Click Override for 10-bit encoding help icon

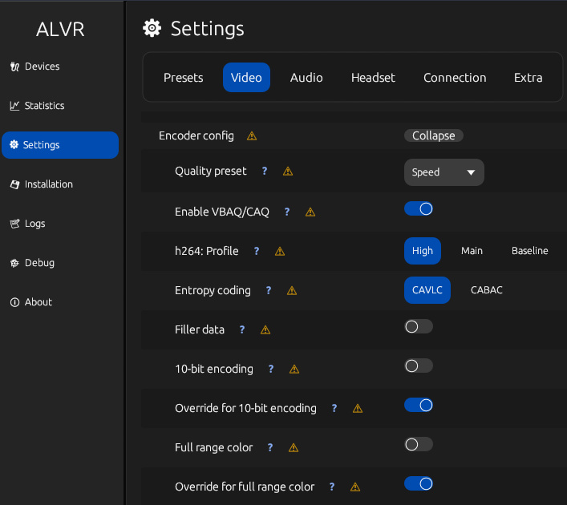click(x=334, y=408)
